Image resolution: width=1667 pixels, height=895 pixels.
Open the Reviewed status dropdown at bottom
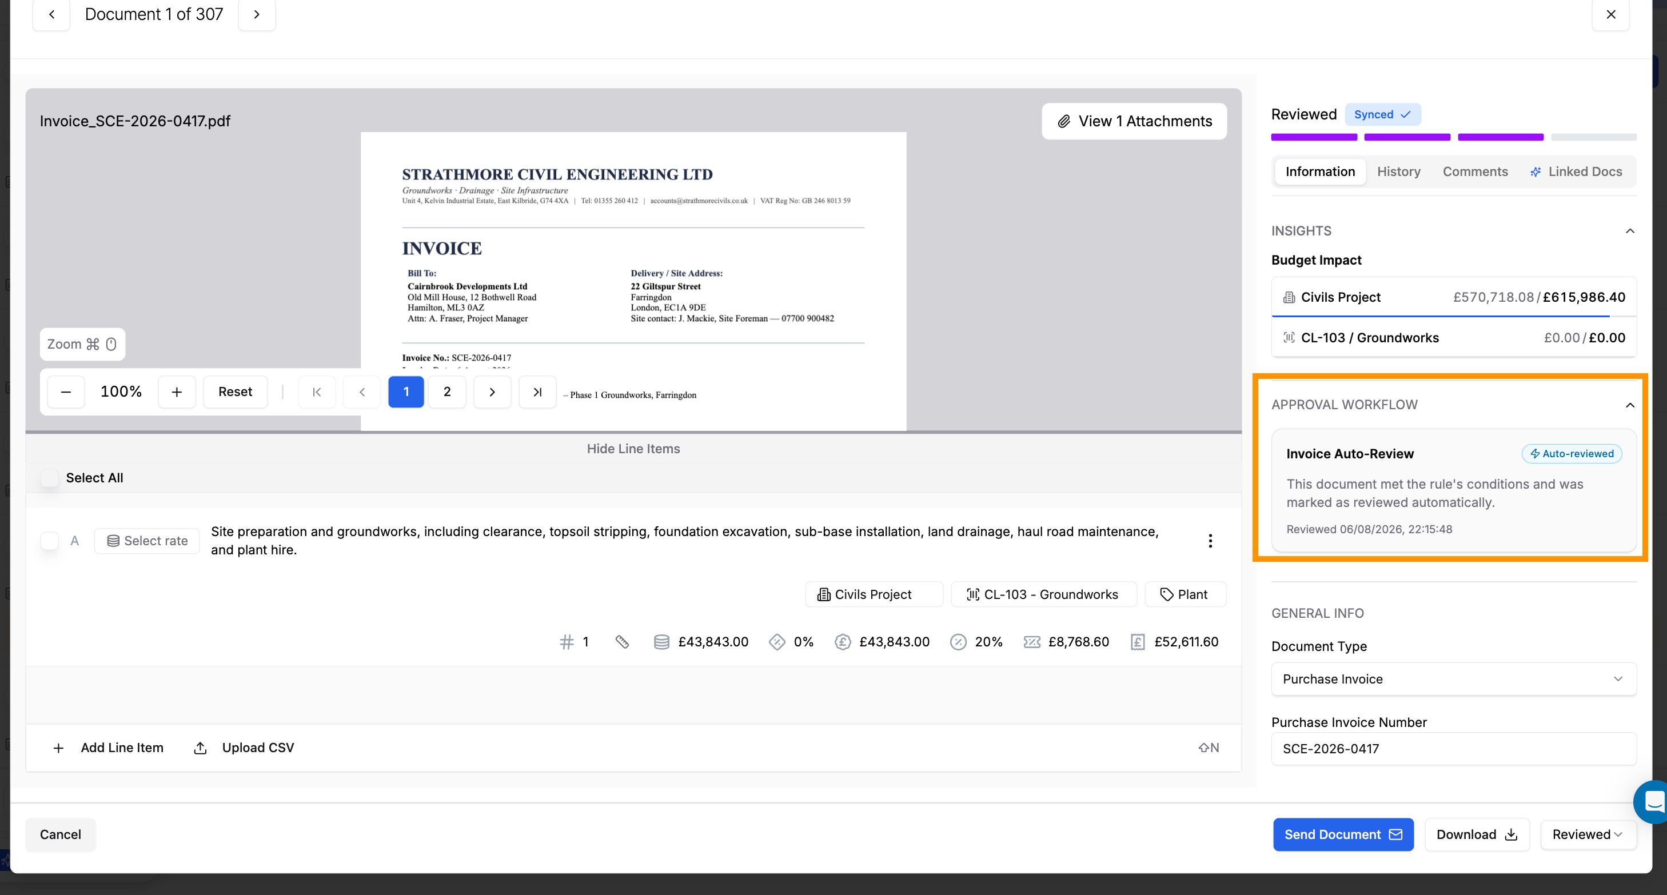[x=1588, y=834]
